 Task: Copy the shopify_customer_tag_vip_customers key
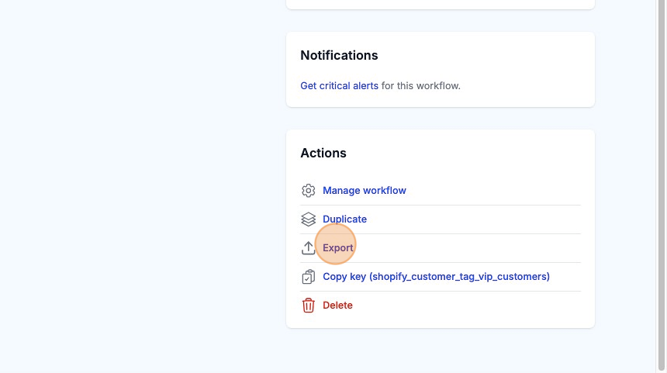[x=436, y=277]
